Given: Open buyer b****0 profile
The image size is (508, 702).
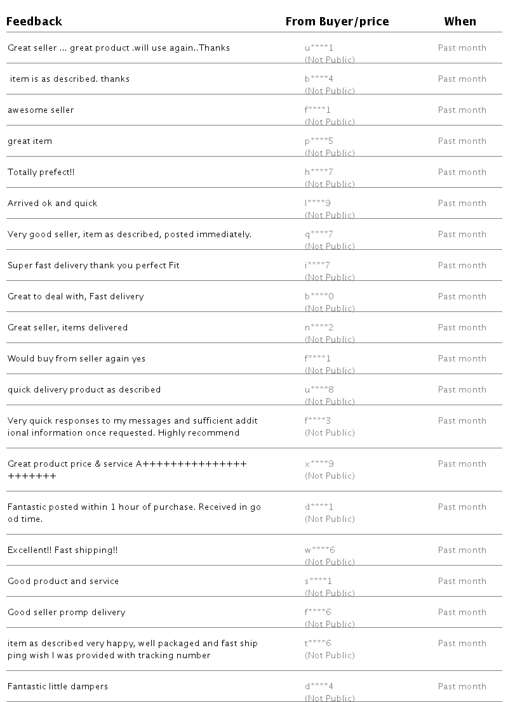Looking at the screenshot, I should tap(319, 297).
